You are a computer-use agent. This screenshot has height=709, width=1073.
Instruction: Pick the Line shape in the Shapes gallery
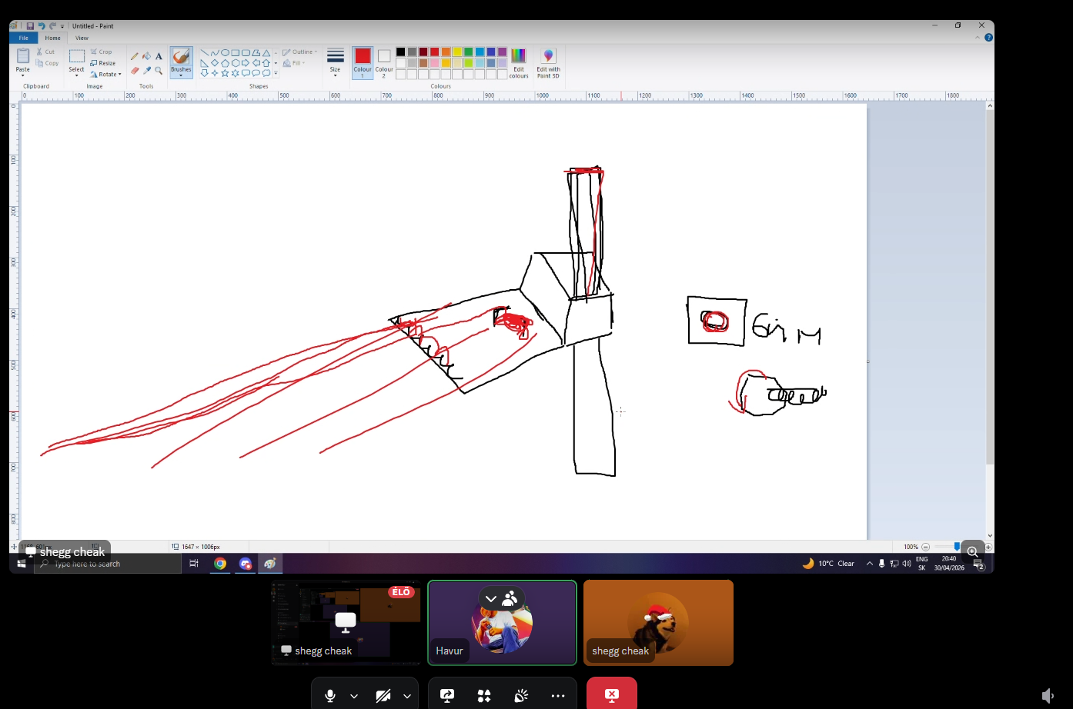click(204, 53)
